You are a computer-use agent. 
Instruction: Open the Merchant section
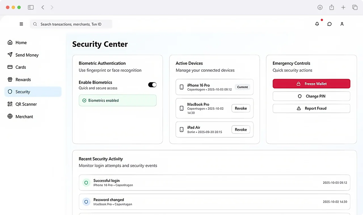pos(33,117)
